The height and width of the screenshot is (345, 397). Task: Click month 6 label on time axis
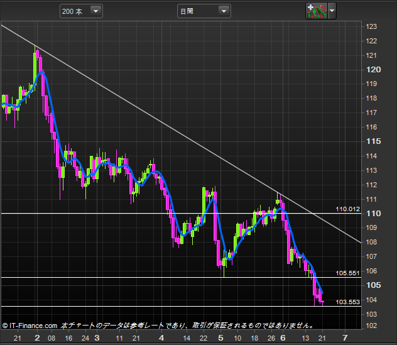[x=283, y=337]
